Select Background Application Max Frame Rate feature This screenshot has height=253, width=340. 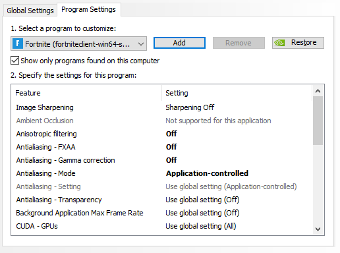[x=80, y=213]
